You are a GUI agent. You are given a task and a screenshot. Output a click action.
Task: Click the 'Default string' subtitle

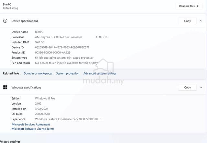(x=10, y=8)
